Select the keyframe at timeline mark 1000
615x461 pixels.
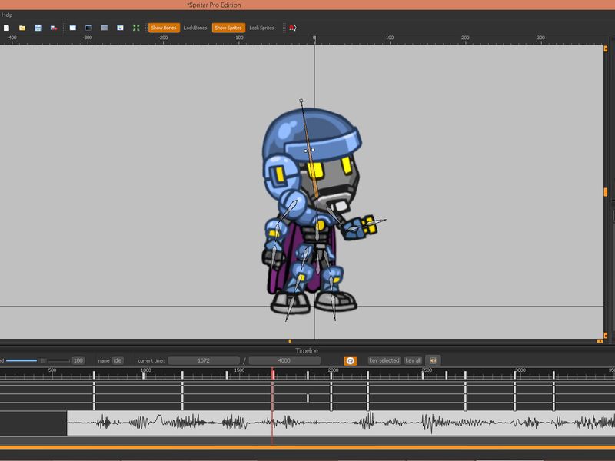pos(144,375)
